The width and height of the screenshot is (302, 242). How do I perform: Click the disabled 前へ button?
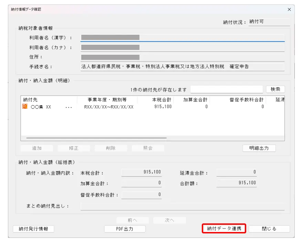click(133, 220)
